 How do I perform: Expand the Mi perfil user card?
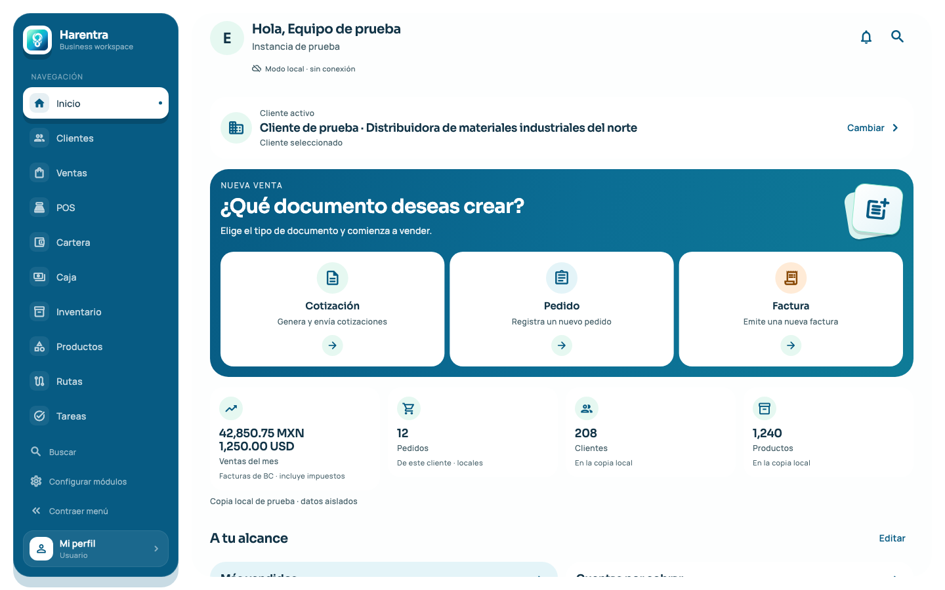(96, 549)
